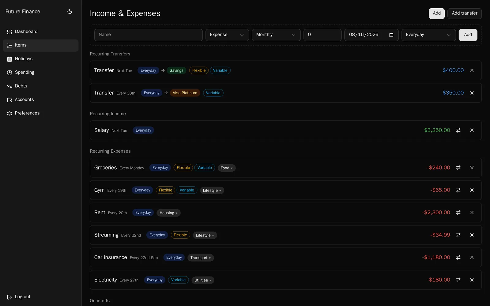Open Electricity Utilities category dropdown
This screenshot has width=490, height=306.
pyautogui.click(x=203, y=280)
